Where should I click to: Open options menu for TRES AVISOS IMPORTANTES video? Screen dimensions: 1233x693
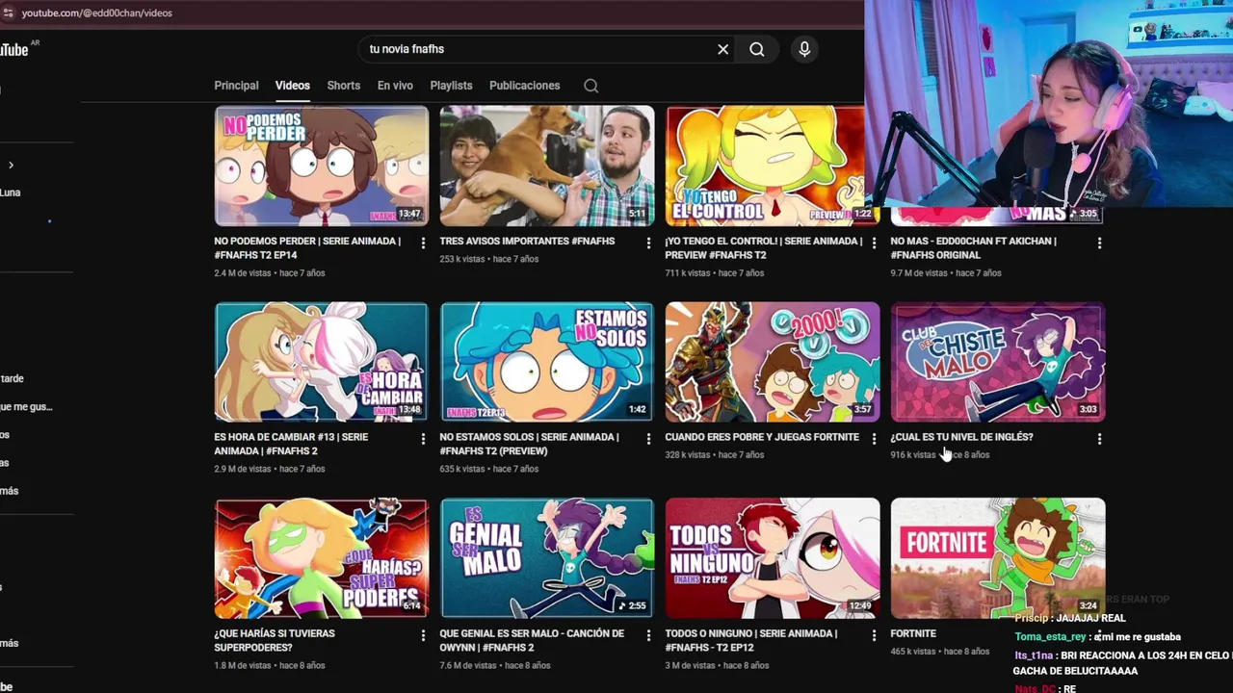point(648,244)
